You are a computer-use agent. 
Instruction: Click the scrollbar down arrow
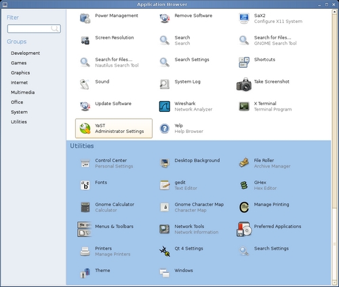pyautogui.click(x=334, y=283)
